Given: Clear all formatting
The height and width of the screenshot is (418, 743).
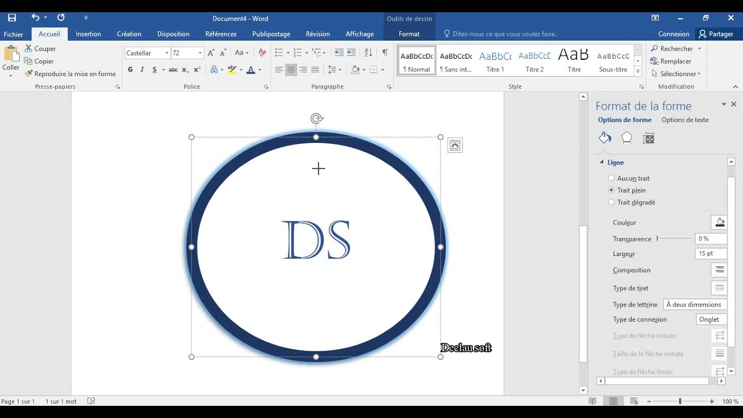Looking at the screenshot, I should pos(262,53).
